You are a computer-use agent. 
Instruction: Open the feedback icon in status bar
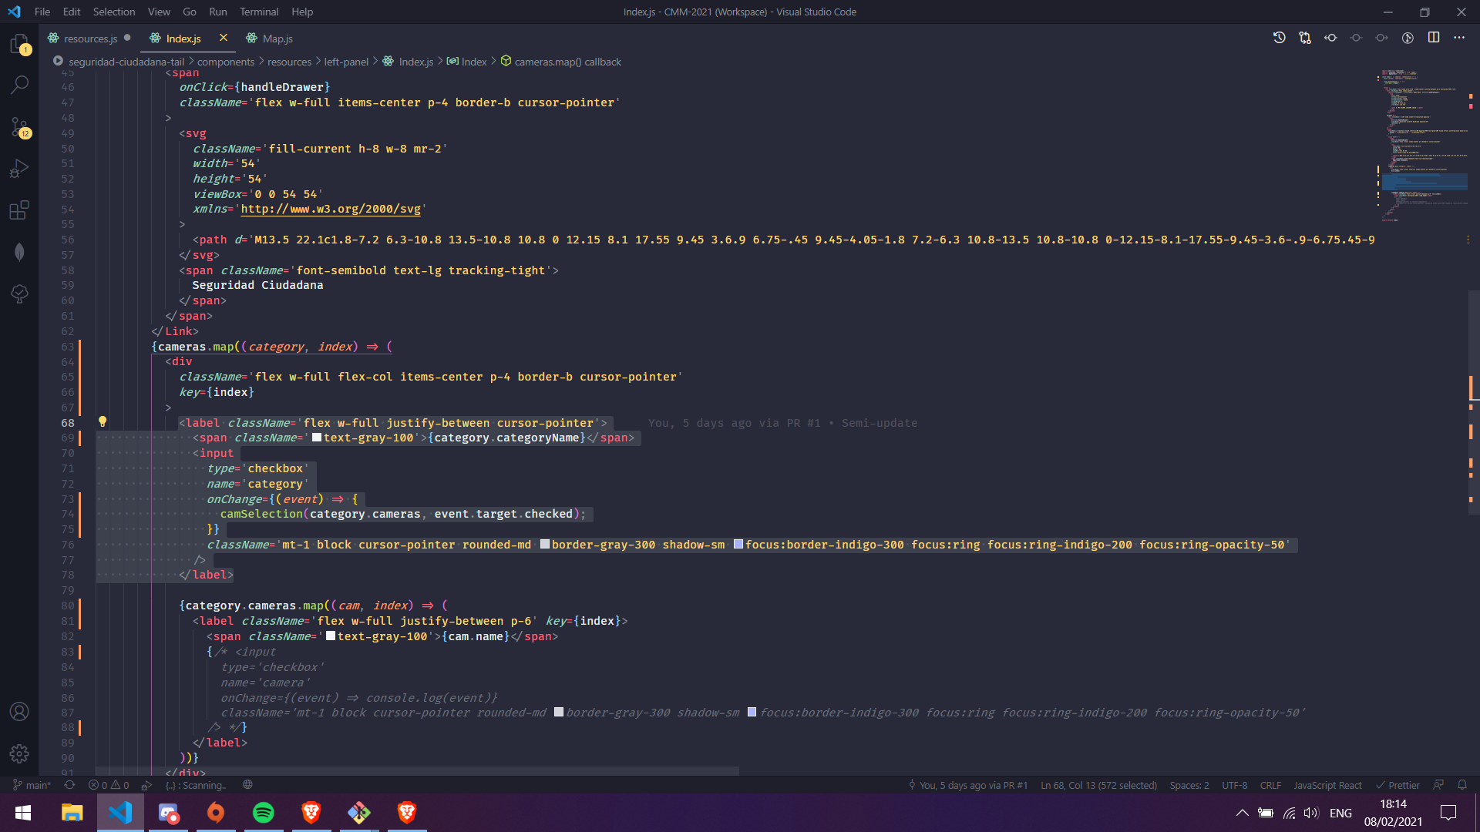pyautogui.click(x=1438, y=785)
